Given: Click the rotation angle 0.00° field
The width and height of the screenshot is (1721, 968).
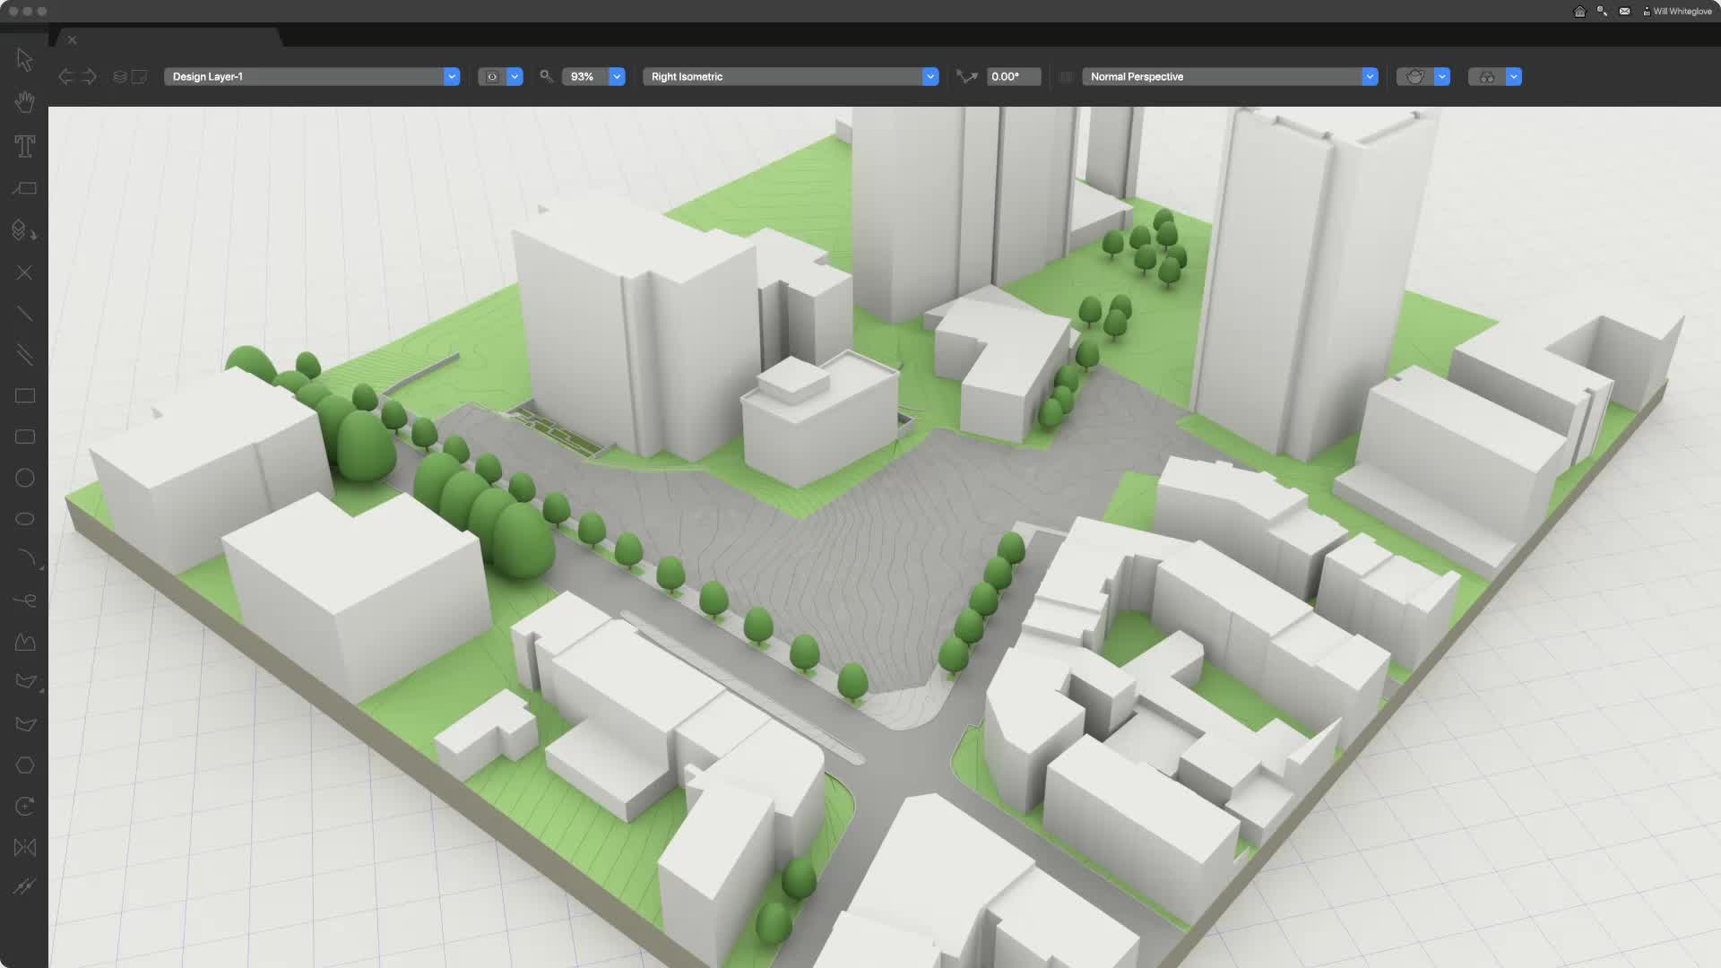Looking at the screenshot, I should 1013,76.
